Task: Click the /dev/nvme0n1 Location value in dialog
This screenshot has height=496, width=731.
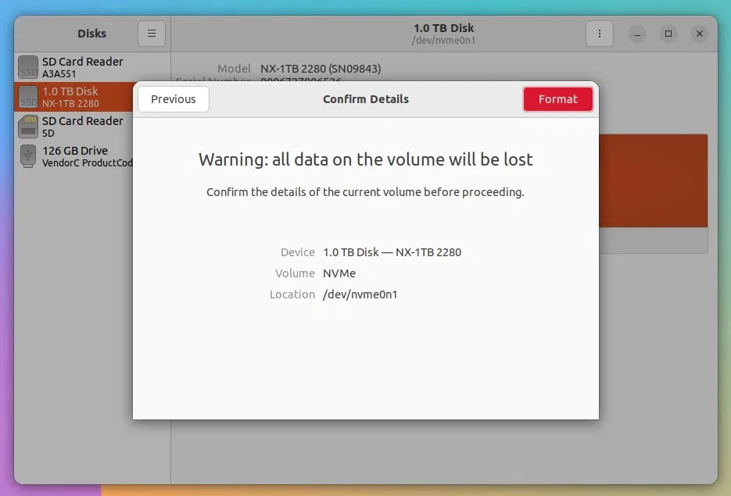Action: 360,294
